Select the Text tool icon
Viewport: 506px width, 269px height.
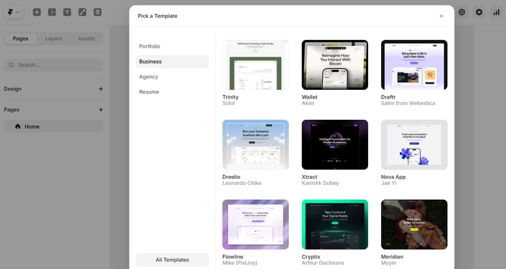tap(67, 12)
